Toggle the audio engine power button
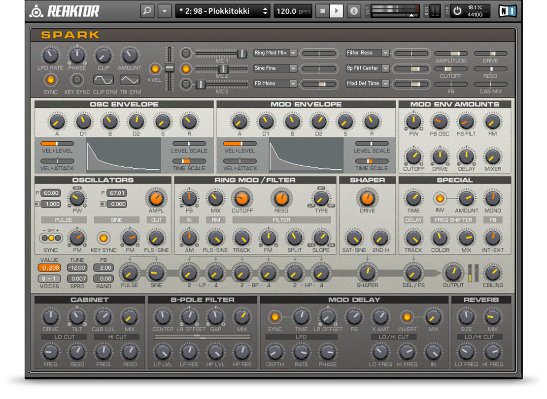Image resolution: width=547 pixels, height=399 pixels. [x=457, y=11]
